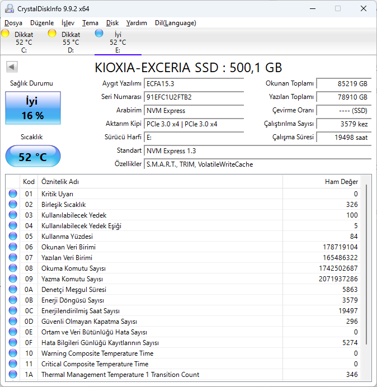Viewport: 377px width, 387px height.
Task: Click the features field S.M.A.R.T., TRIM
Action: (257, 164)
